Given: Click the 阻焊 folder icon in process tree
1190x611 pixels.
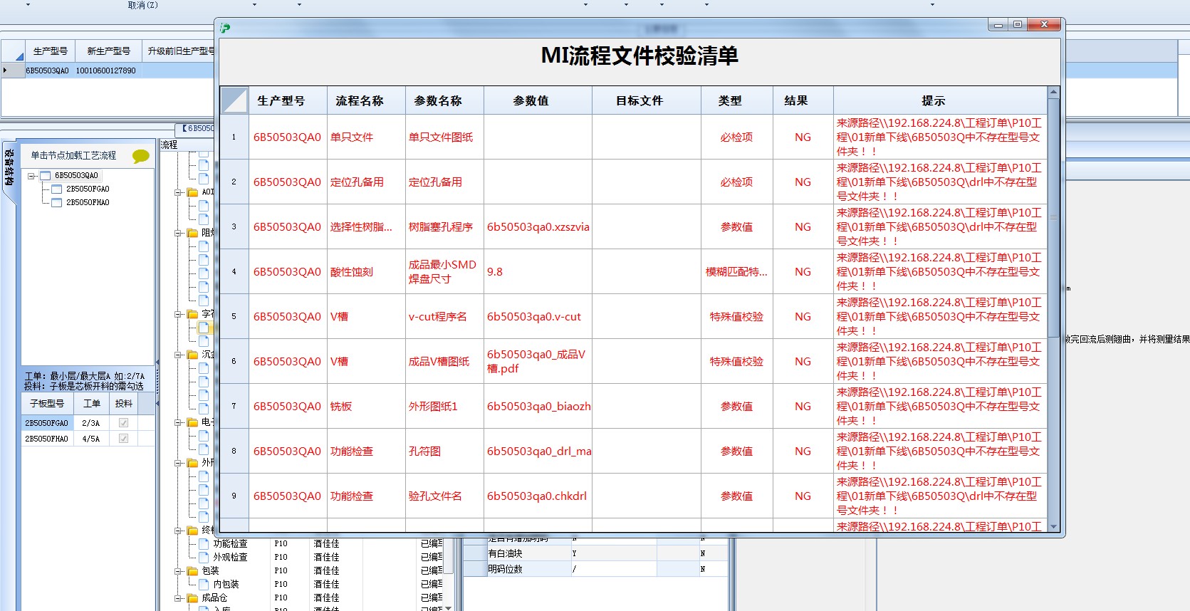Looking at the screenshot, I should 192,233.
